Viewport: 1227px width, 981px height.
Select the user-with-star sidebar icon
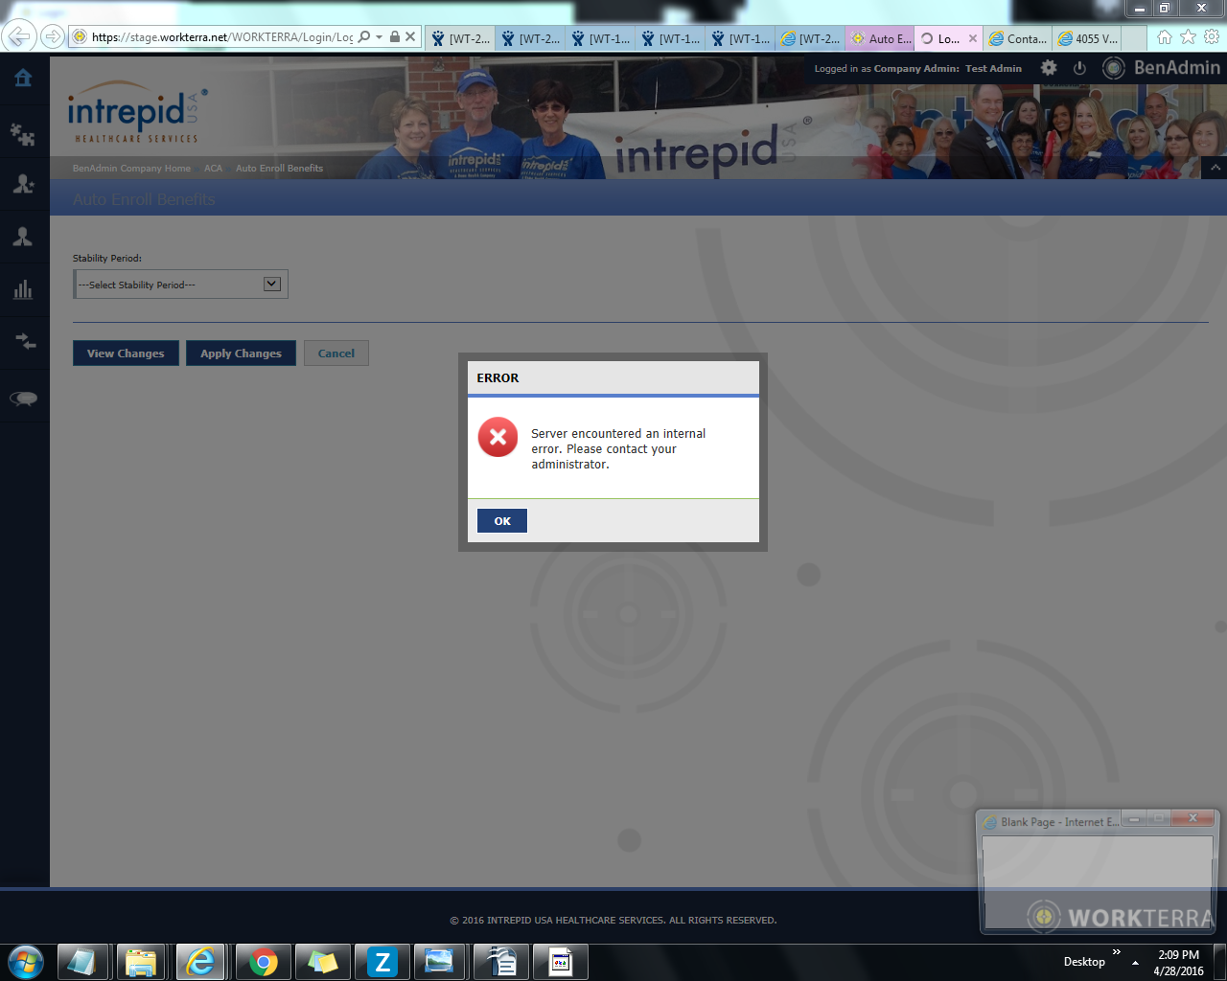pos(23,184)
